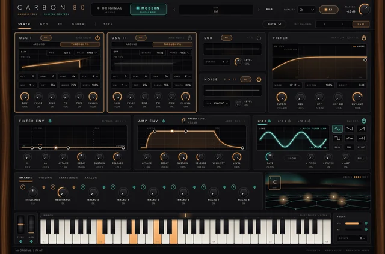
Task: Go to next preset arrow
Action: (259, 10)
